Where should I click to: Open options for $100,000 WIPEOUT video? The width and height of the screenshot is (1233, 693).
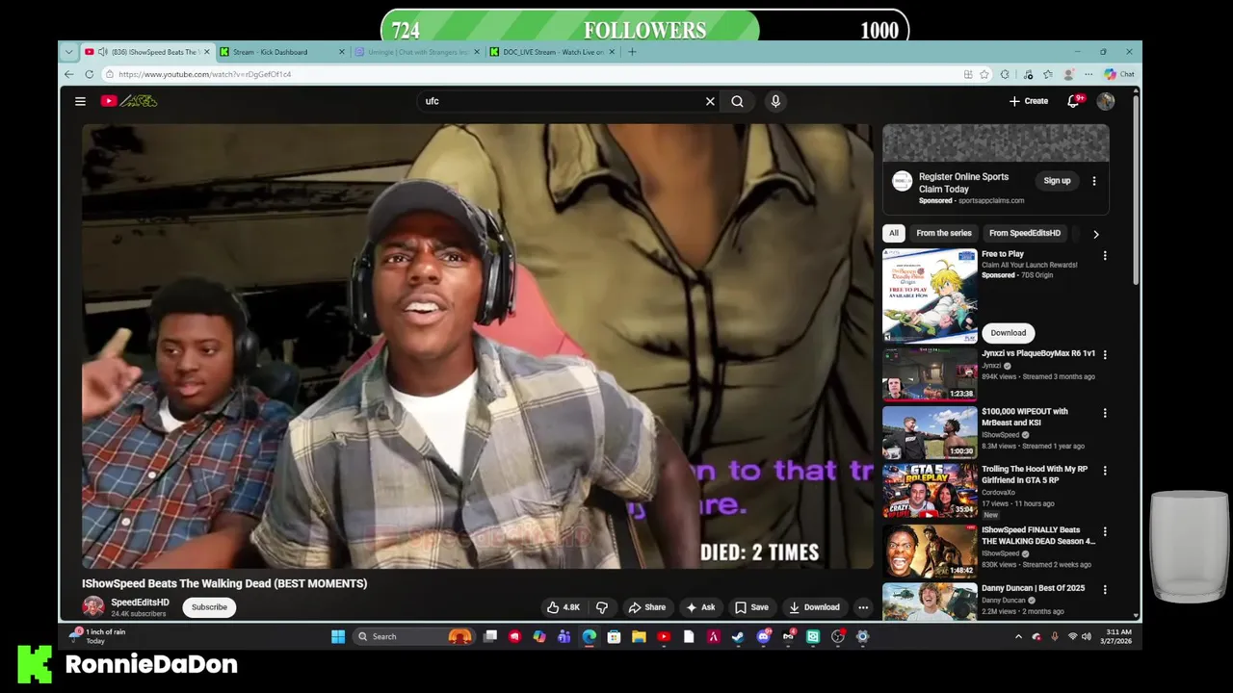(1105, 413)
